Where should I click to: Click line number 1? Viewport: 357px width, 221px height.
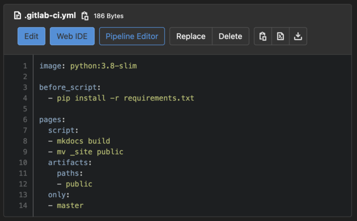coord(25,66)
